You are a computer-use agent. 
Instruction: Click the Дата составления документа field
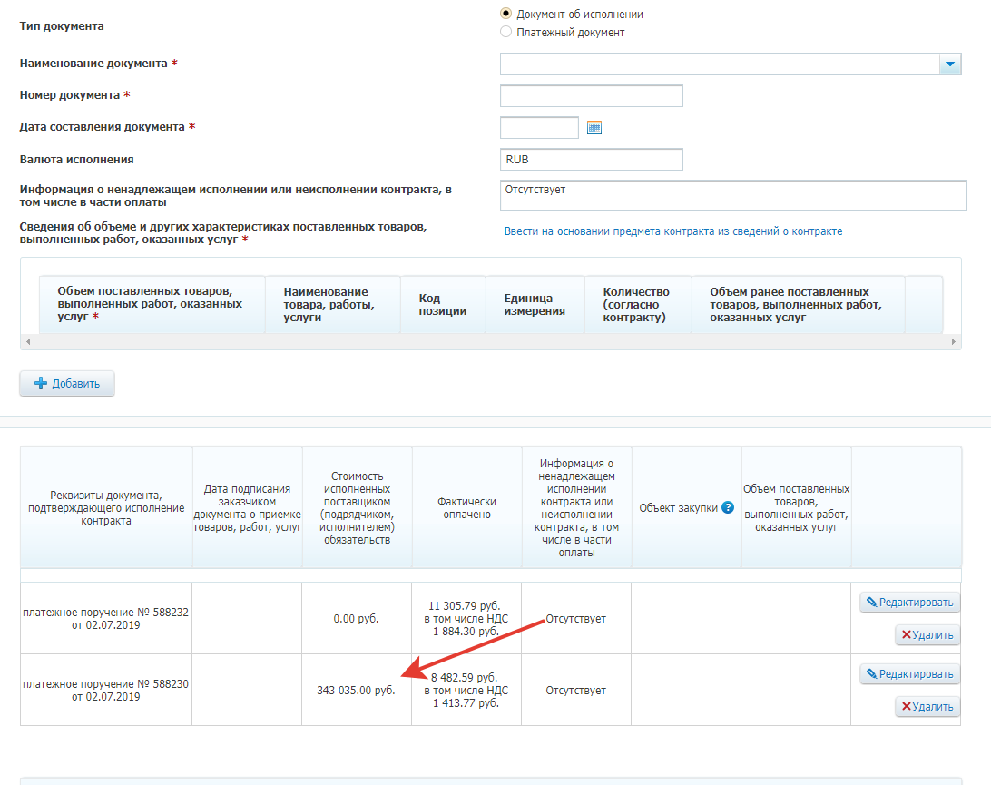coord(539,128)
